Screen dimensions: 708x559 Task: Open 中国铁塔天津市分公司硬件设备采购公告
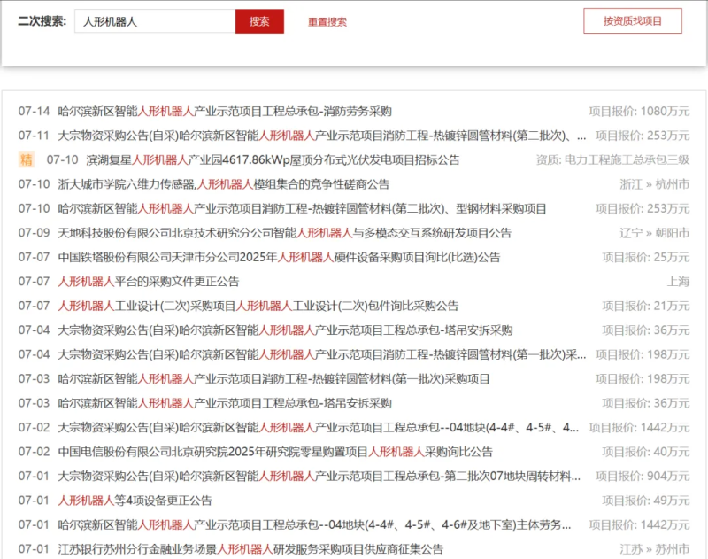coord(279,258)
